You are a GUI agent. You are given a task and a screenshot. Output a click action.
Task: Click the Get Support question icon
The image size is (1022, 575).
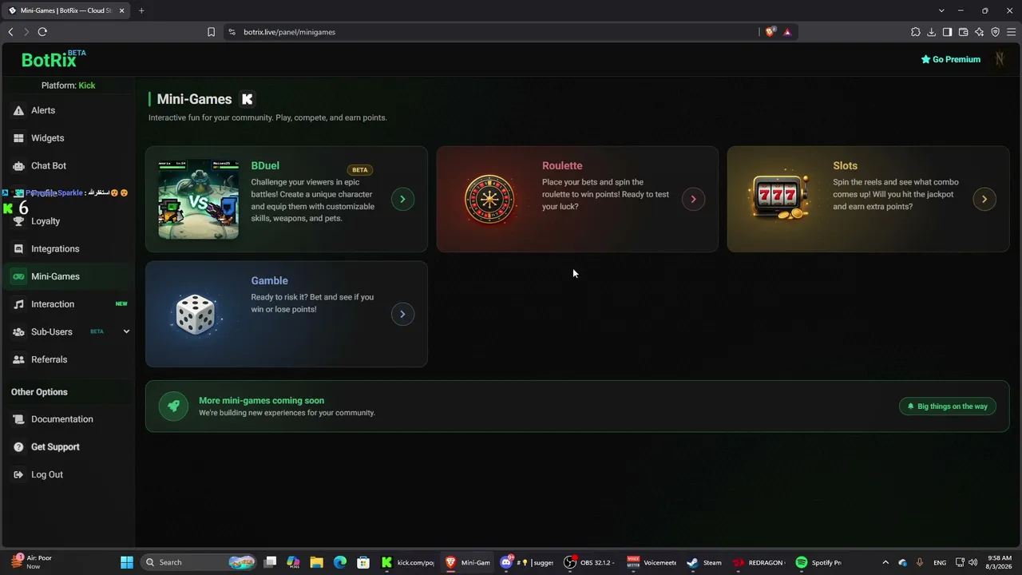(x=18, y=447)
